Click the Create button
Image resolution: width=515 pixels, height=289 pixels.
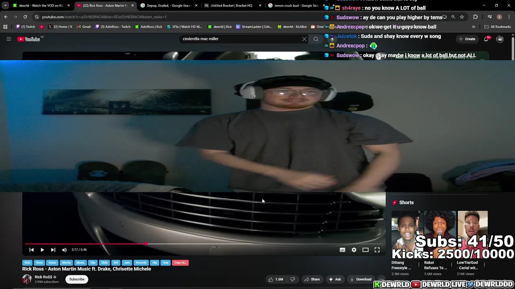(x=467, y=39)
